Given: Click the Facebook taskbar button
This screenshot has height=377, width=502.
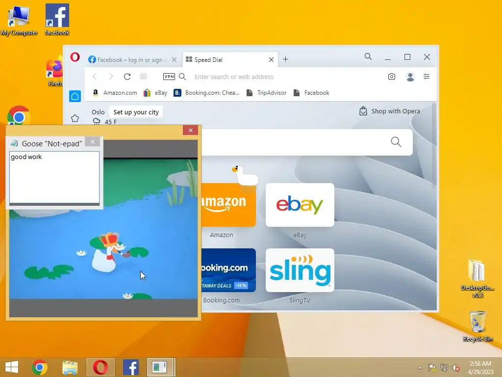Looking at the screenshot, I should (131, 367).
